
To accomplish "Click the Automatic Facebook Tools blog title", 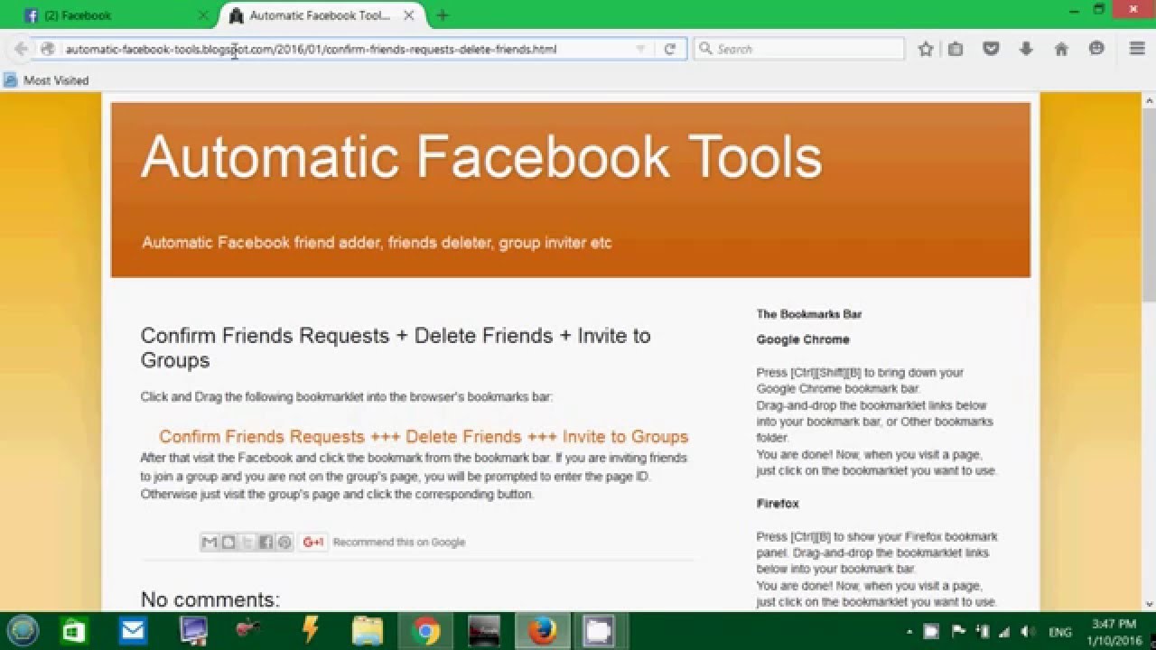I will point(481,155).
